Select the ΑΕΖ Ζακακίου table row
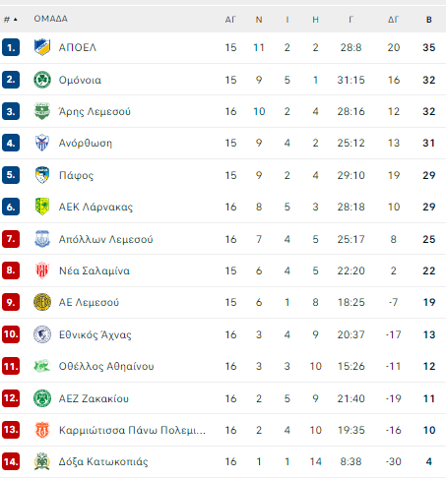This screenshot has height=479, width=446. click(223, 398)
